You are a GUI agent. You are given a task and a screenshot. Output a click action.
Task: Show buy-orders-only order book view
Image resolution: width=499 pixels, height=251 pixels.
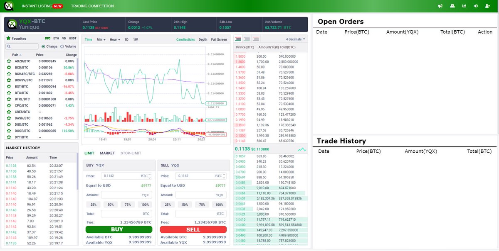[247, 39]
